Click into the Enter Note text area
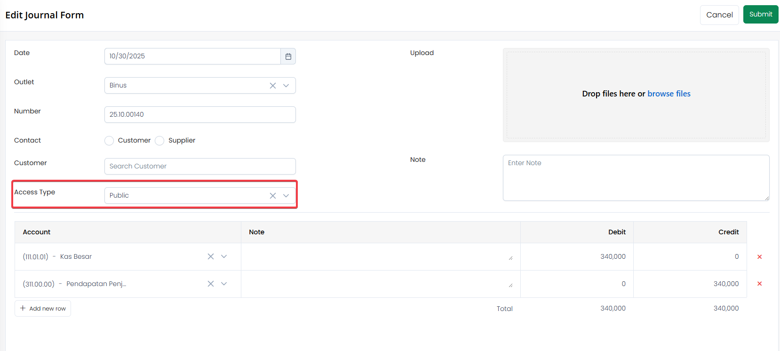780x351 pixels. point(636,177)
